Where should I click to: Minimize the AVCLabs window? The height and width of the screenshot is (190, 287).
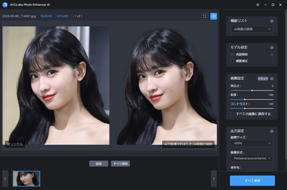click(x=265, y=5)
